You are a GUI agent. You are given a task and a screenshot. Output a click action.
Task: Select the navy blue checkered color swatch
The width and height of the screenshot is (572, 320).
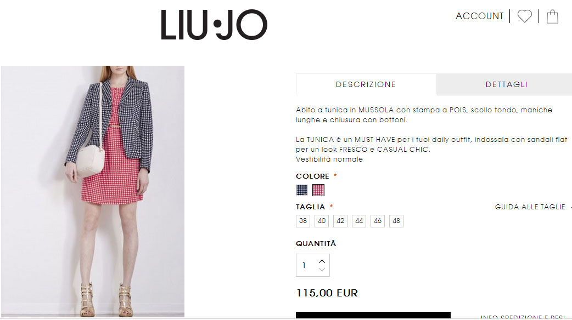[302, 190]
